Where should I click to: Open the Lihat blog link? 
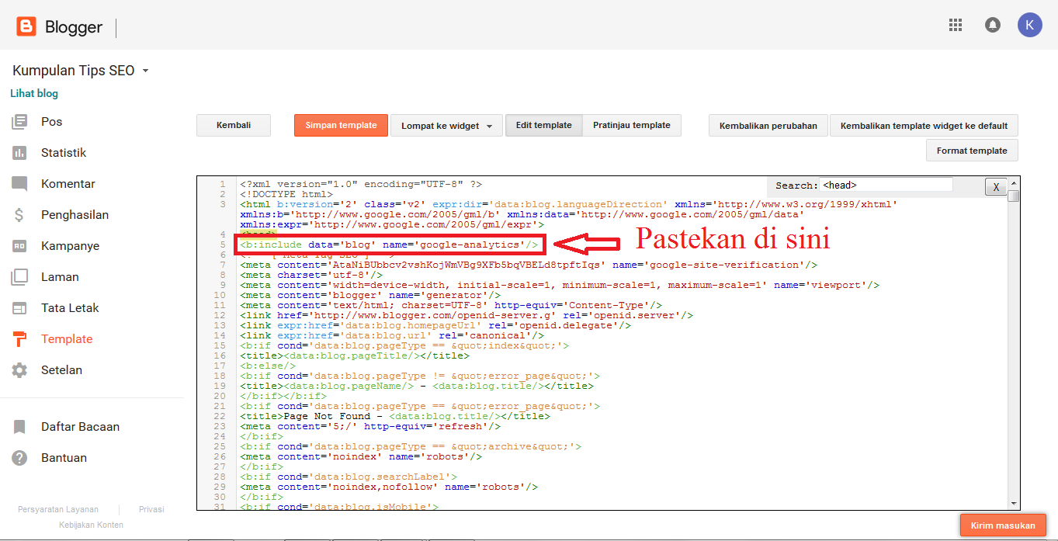click(x=34, y=94)
